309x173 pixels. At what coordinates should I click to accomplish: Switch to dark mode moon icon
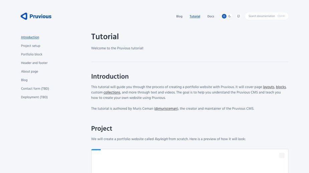(229, 16)
